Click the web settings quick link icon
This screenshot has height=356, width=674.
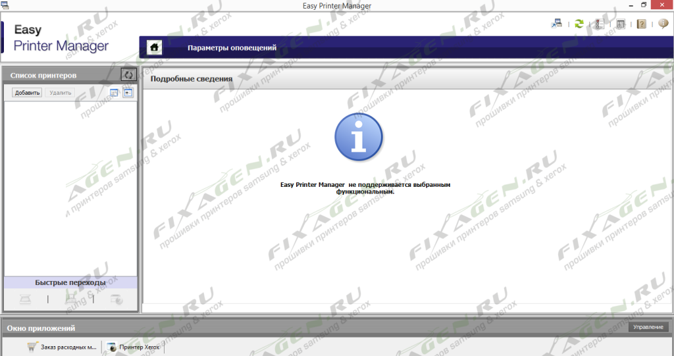(117, 299)
